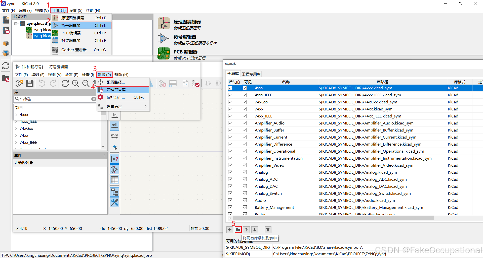Click the down arrow of library list scrollbar

click(103, 146)
